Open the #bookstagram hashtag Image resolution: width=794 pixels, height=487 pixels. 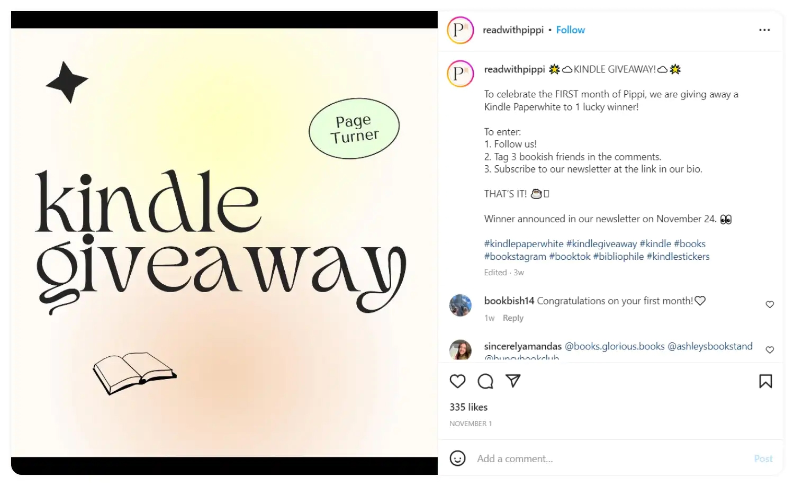[x=515, y=257]
